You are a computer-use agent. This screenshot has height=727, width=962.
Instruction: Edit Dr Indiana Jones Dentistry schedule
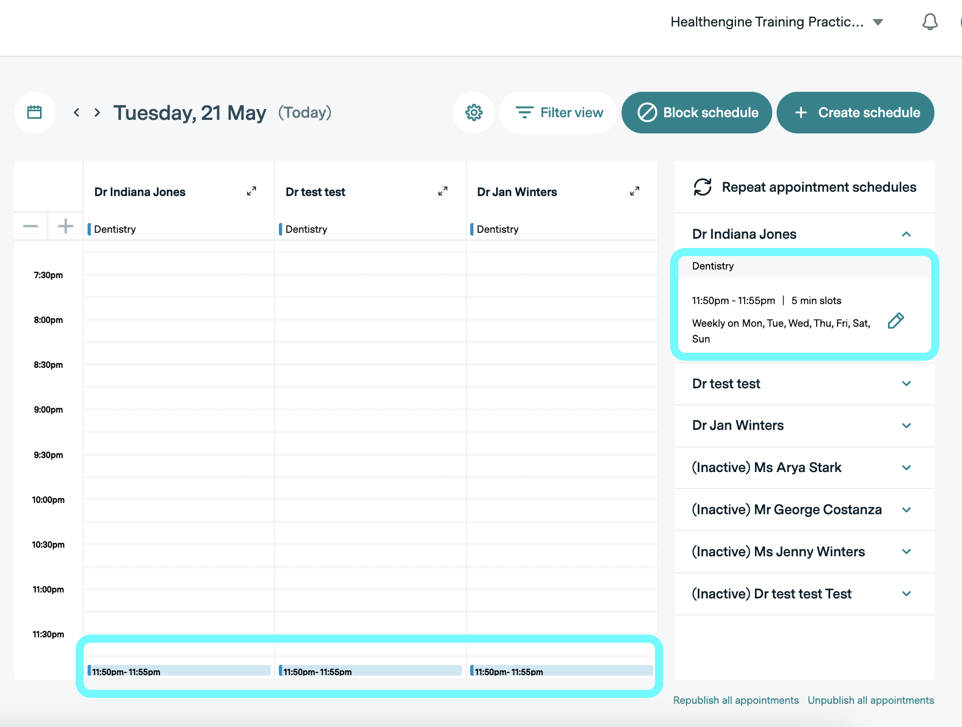[x=896, y=321]
